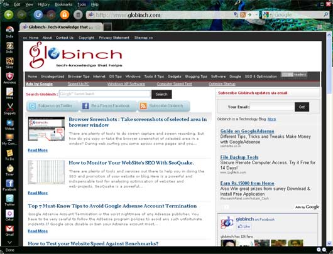Click the page vertical scrollbar down arrow
Viewport: 333px width, 254px height.
point(329,243)
